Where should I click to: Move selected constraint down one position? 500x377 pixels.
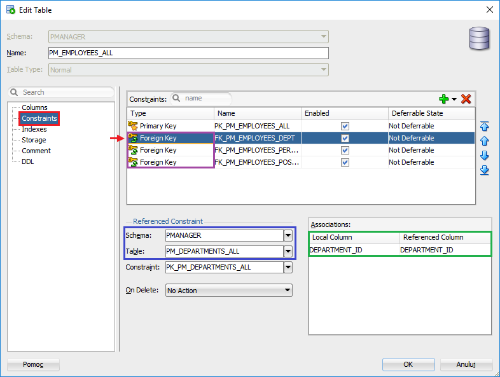point(484,156)
